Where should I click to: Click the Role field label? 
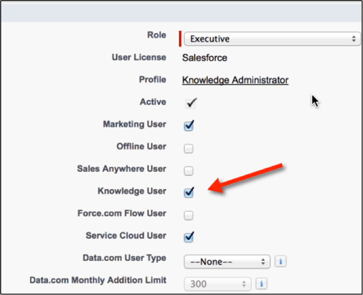156,35
